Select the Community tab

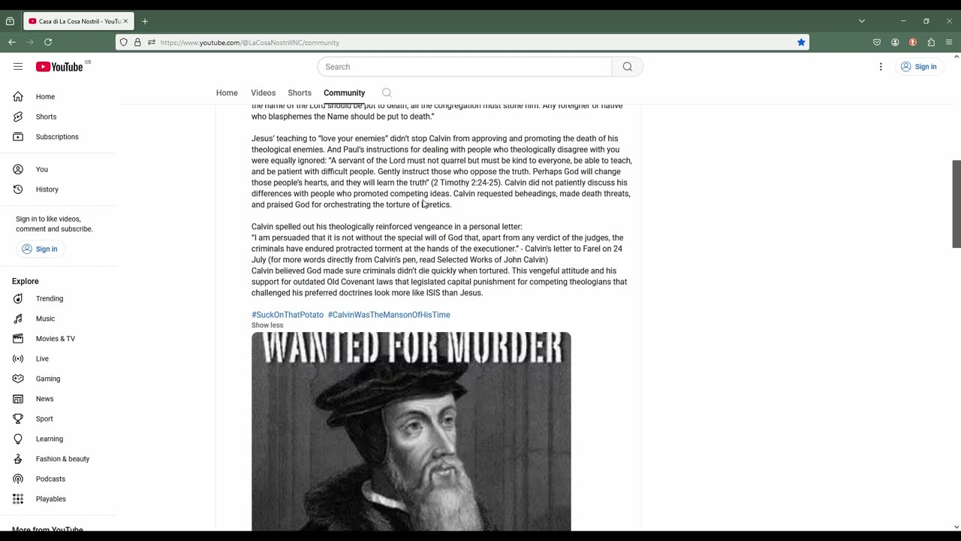[x=344, y=92]
